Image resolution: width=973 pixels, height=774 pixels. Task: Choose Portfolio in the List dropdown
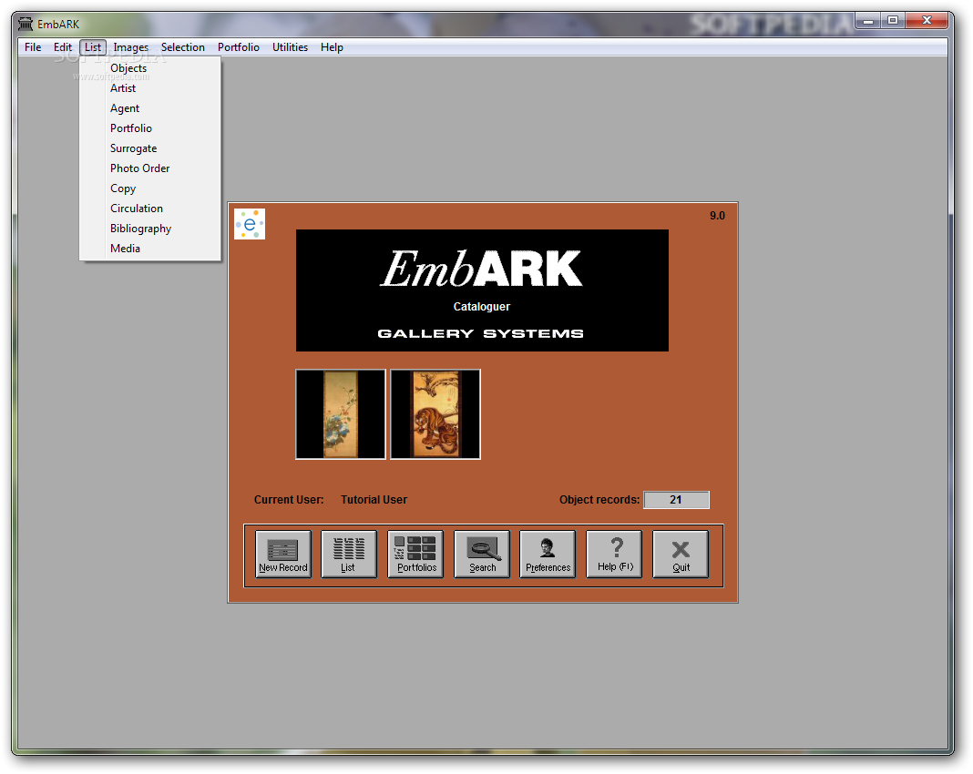tap(150, 128)
